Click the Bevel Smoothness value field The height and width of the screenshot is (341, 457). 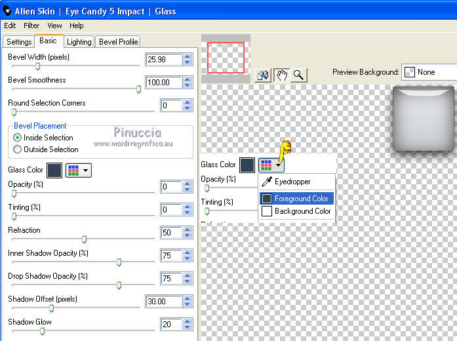tap(164, 83)
